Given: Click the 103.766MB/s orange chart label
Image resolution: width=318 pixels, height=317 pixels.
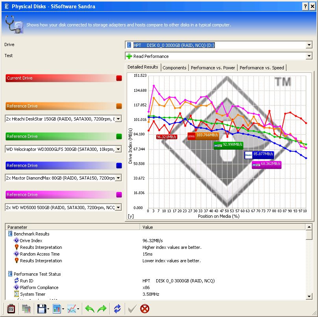Looking at the screenshot, I should click(203, 135).
